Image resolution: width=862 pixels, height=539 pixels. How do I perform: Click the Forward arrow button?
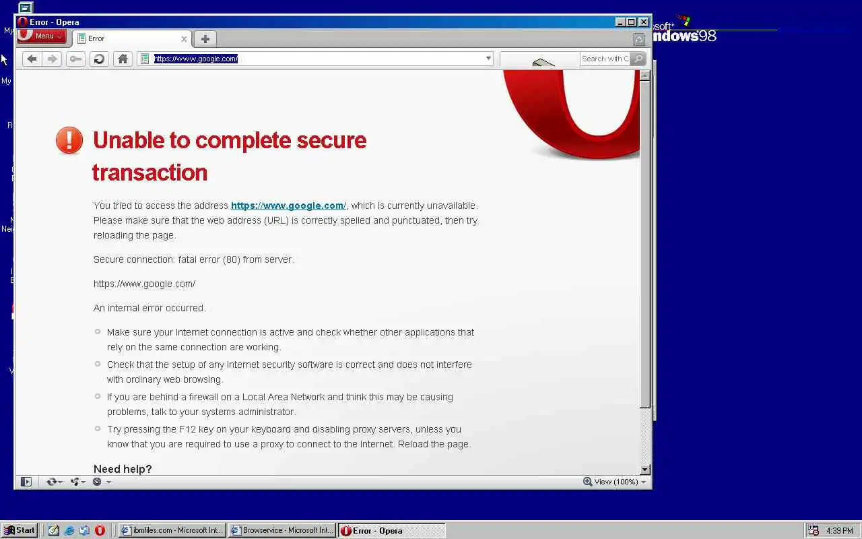[x=52, y=59]
